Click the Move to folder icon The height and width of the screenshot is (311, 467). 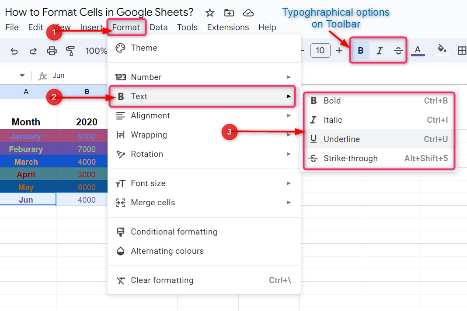click(229, 13)
